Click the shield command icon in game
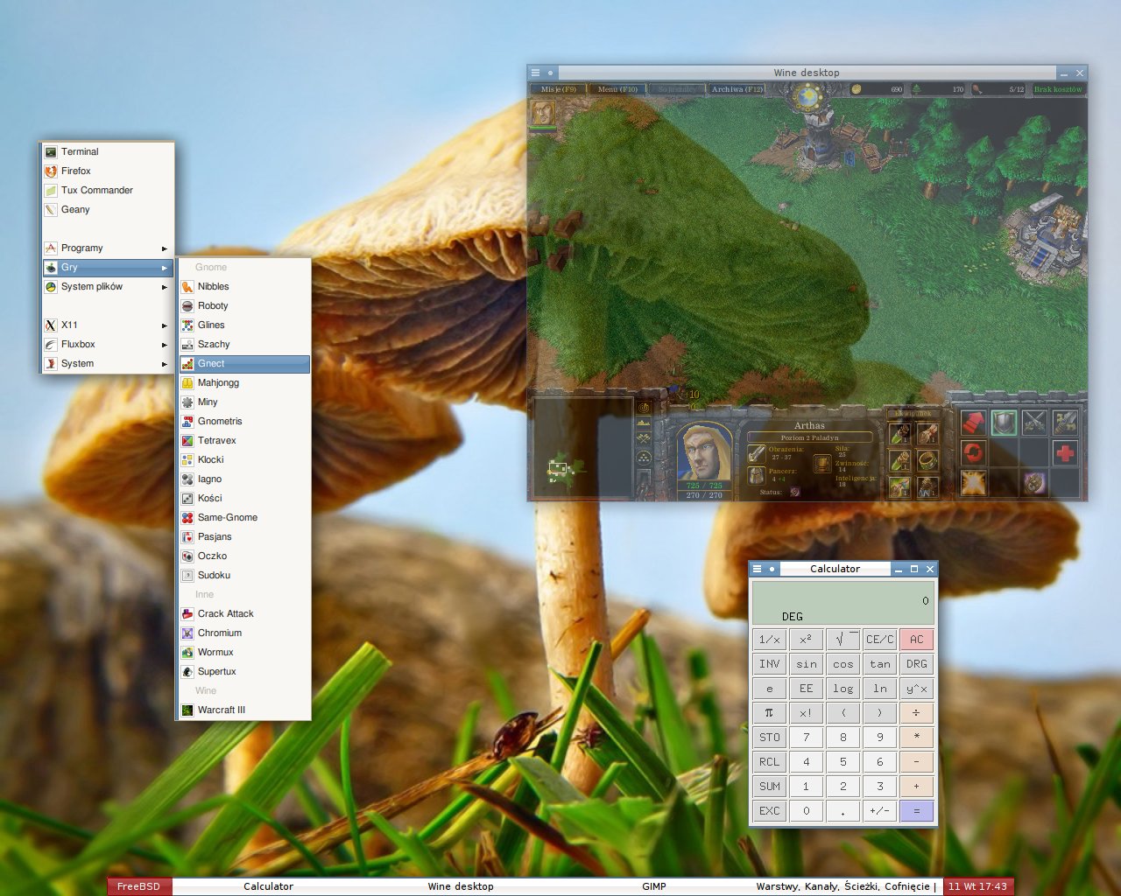This screenshot has width=1121, height=896. tap(1004, 423)
